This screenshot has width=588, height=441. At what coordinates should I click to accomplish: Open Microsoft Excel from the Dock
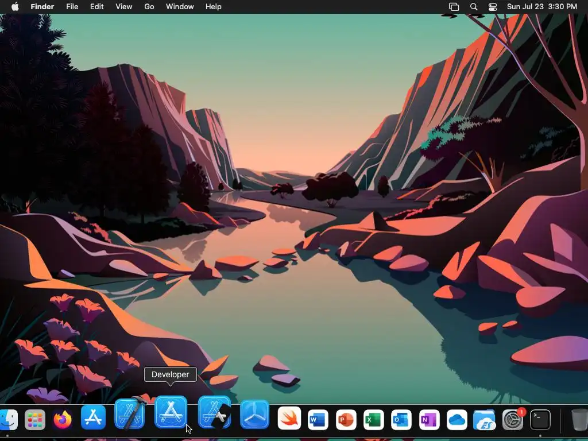[x=373, y=419]
